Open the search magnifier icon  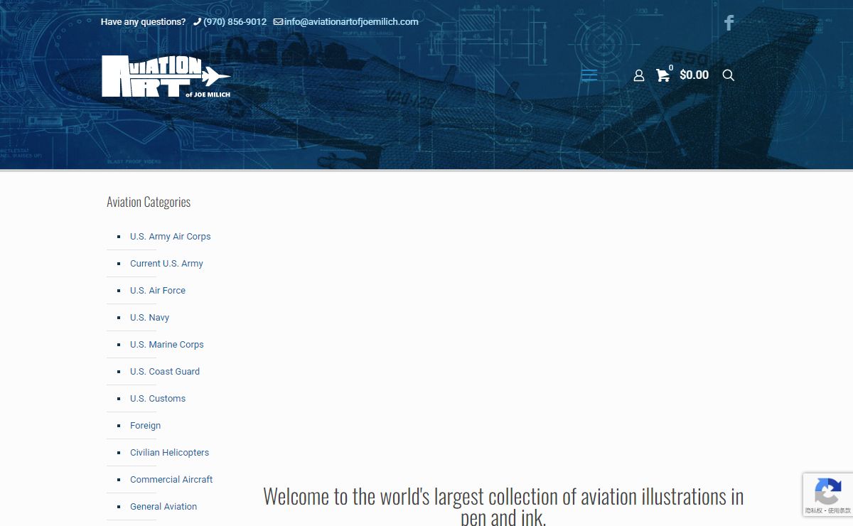click(728, 75)
